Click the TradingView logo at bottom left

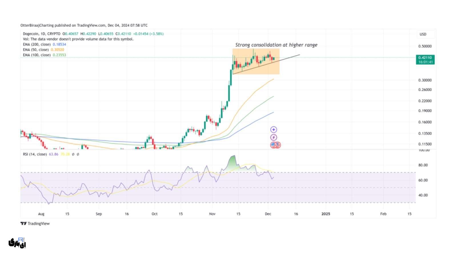click(x=35, y=224)
